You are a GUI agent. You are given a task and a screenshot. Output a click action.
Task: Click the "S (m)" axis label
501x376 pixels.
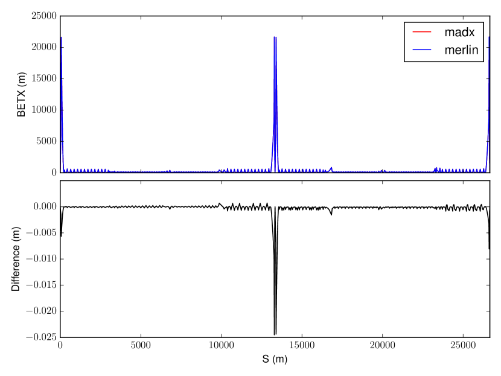coord(275,358)
